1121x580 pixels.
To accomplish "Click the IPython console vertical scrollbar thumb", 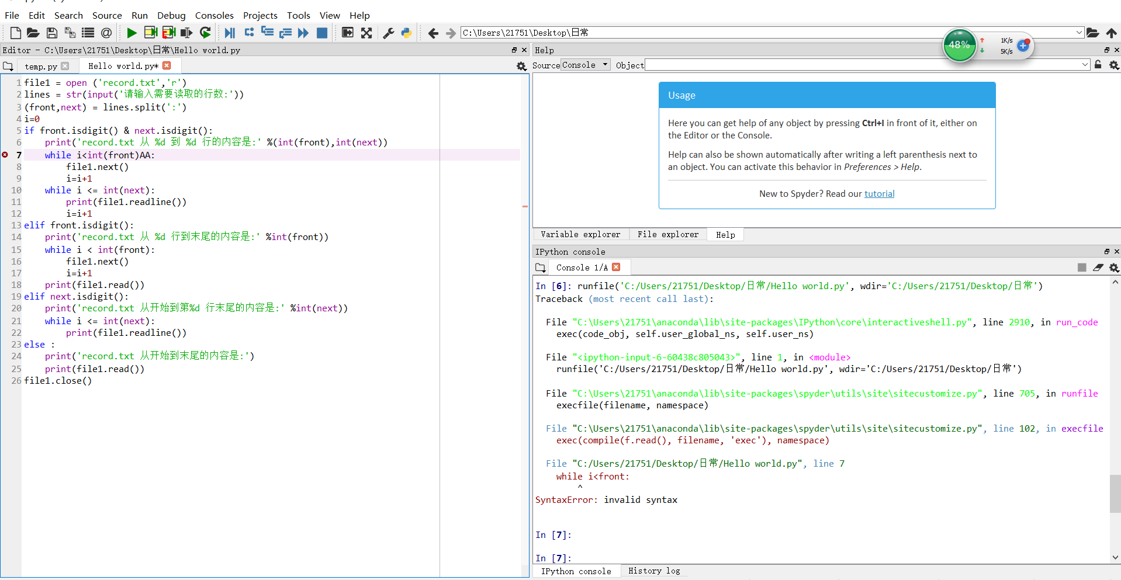I will pos(1115,494).
